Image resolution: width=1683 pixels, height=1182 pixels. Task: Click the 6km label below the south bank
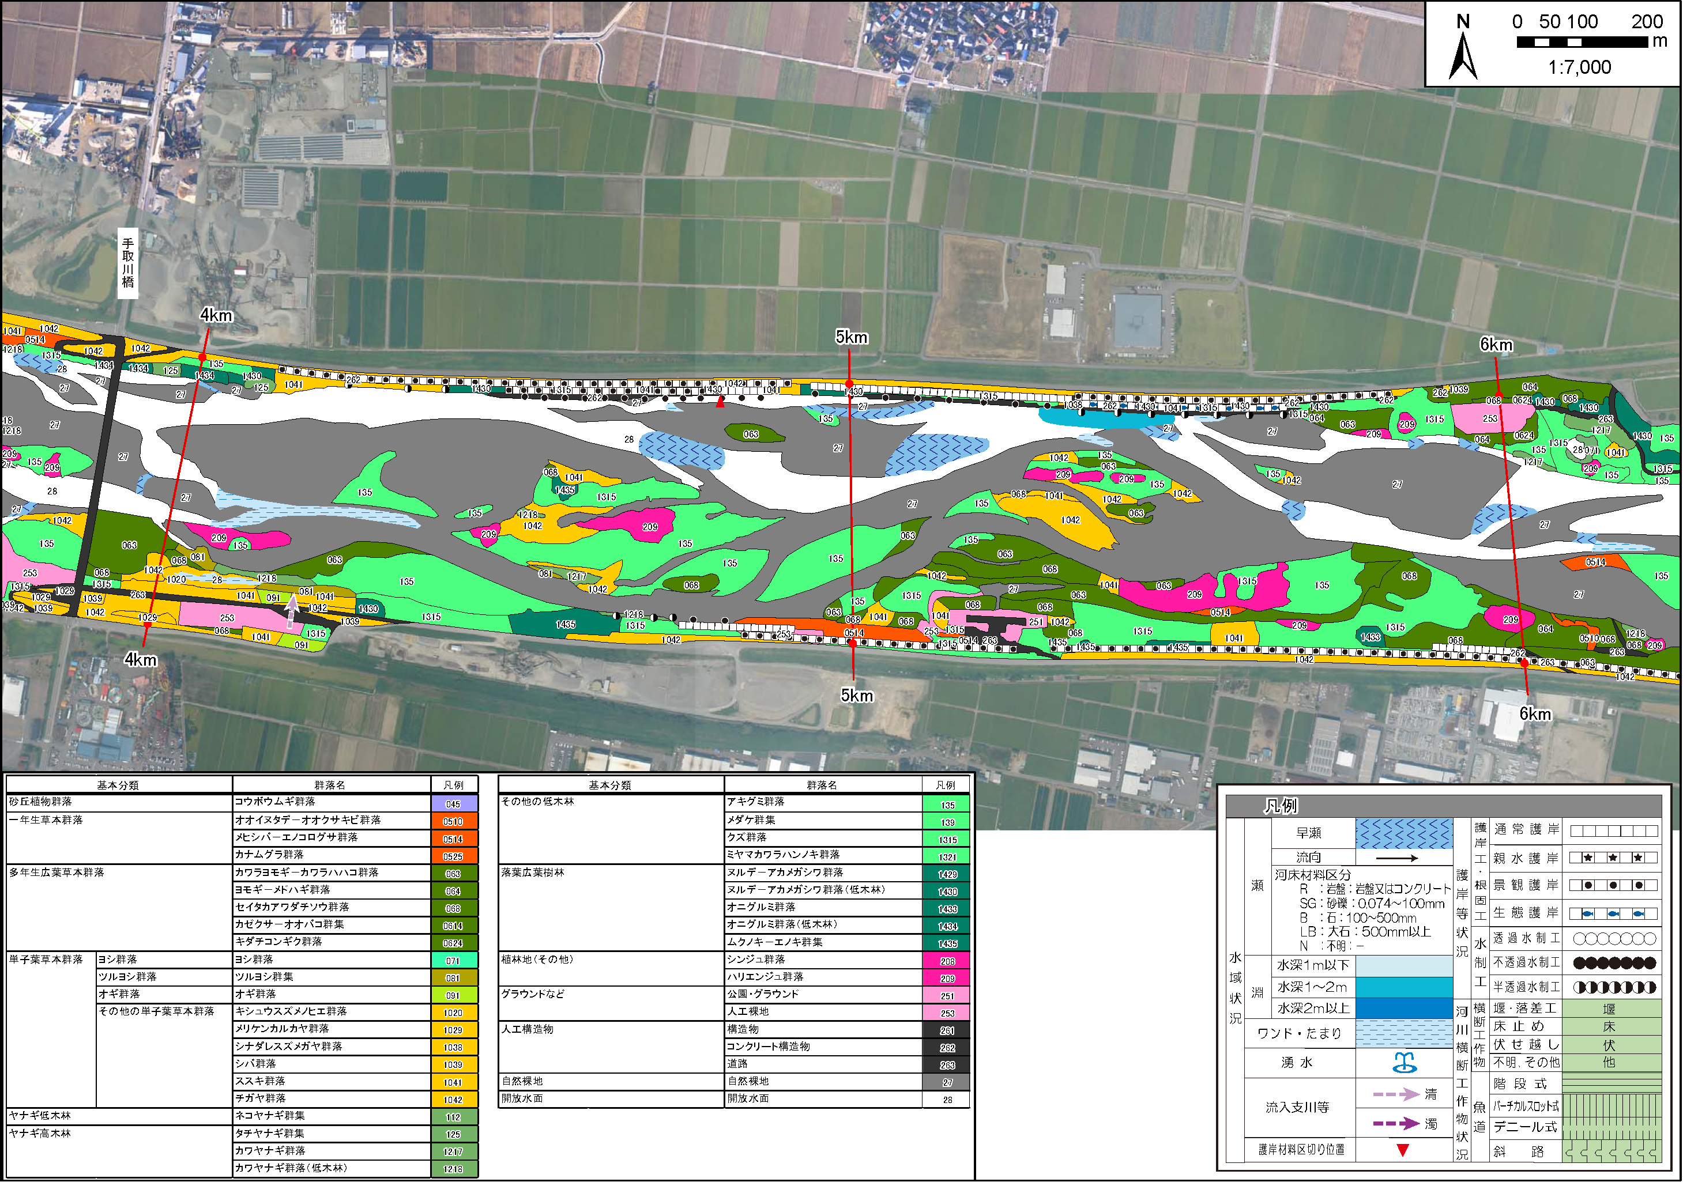[x=1535, y=713]
